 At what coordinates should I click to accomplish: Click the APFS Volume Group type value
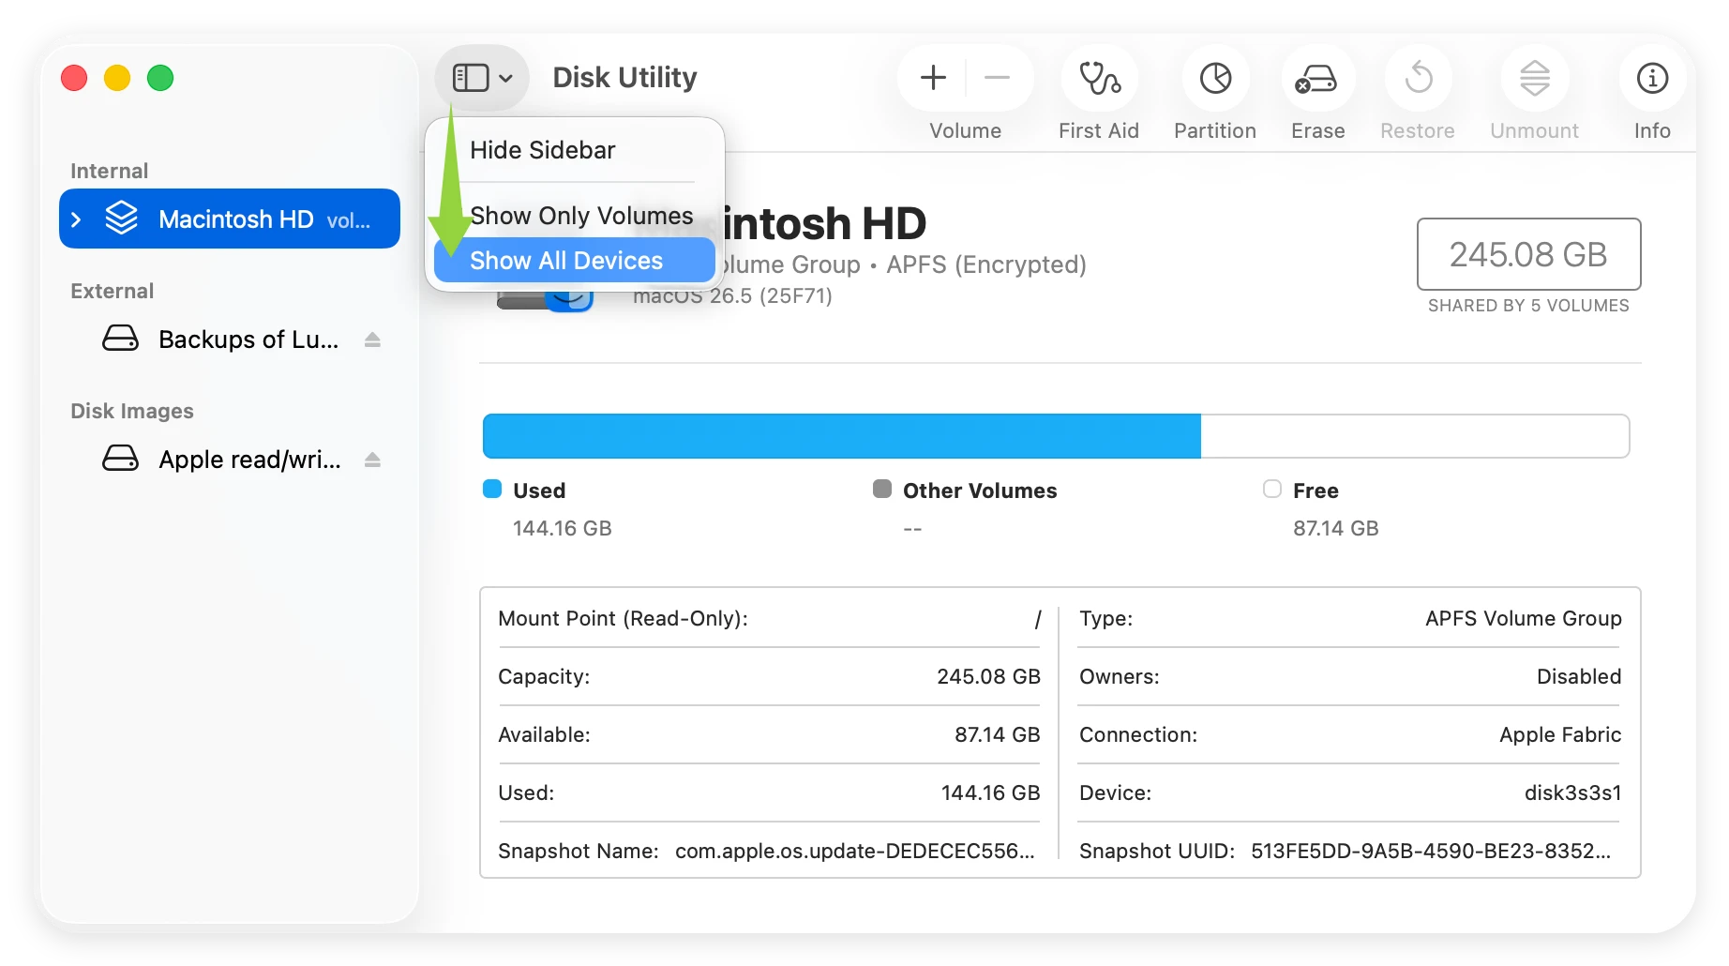click(1524, 618)
